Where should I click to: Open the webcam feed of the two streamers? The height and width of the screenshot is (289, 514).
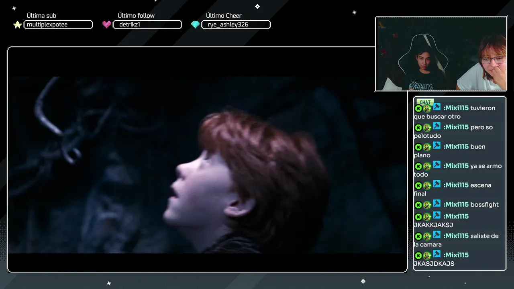(441, 54)
